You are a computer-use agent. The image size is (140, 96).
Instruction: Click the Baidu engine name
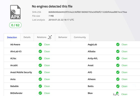click(x=91, y=86)
